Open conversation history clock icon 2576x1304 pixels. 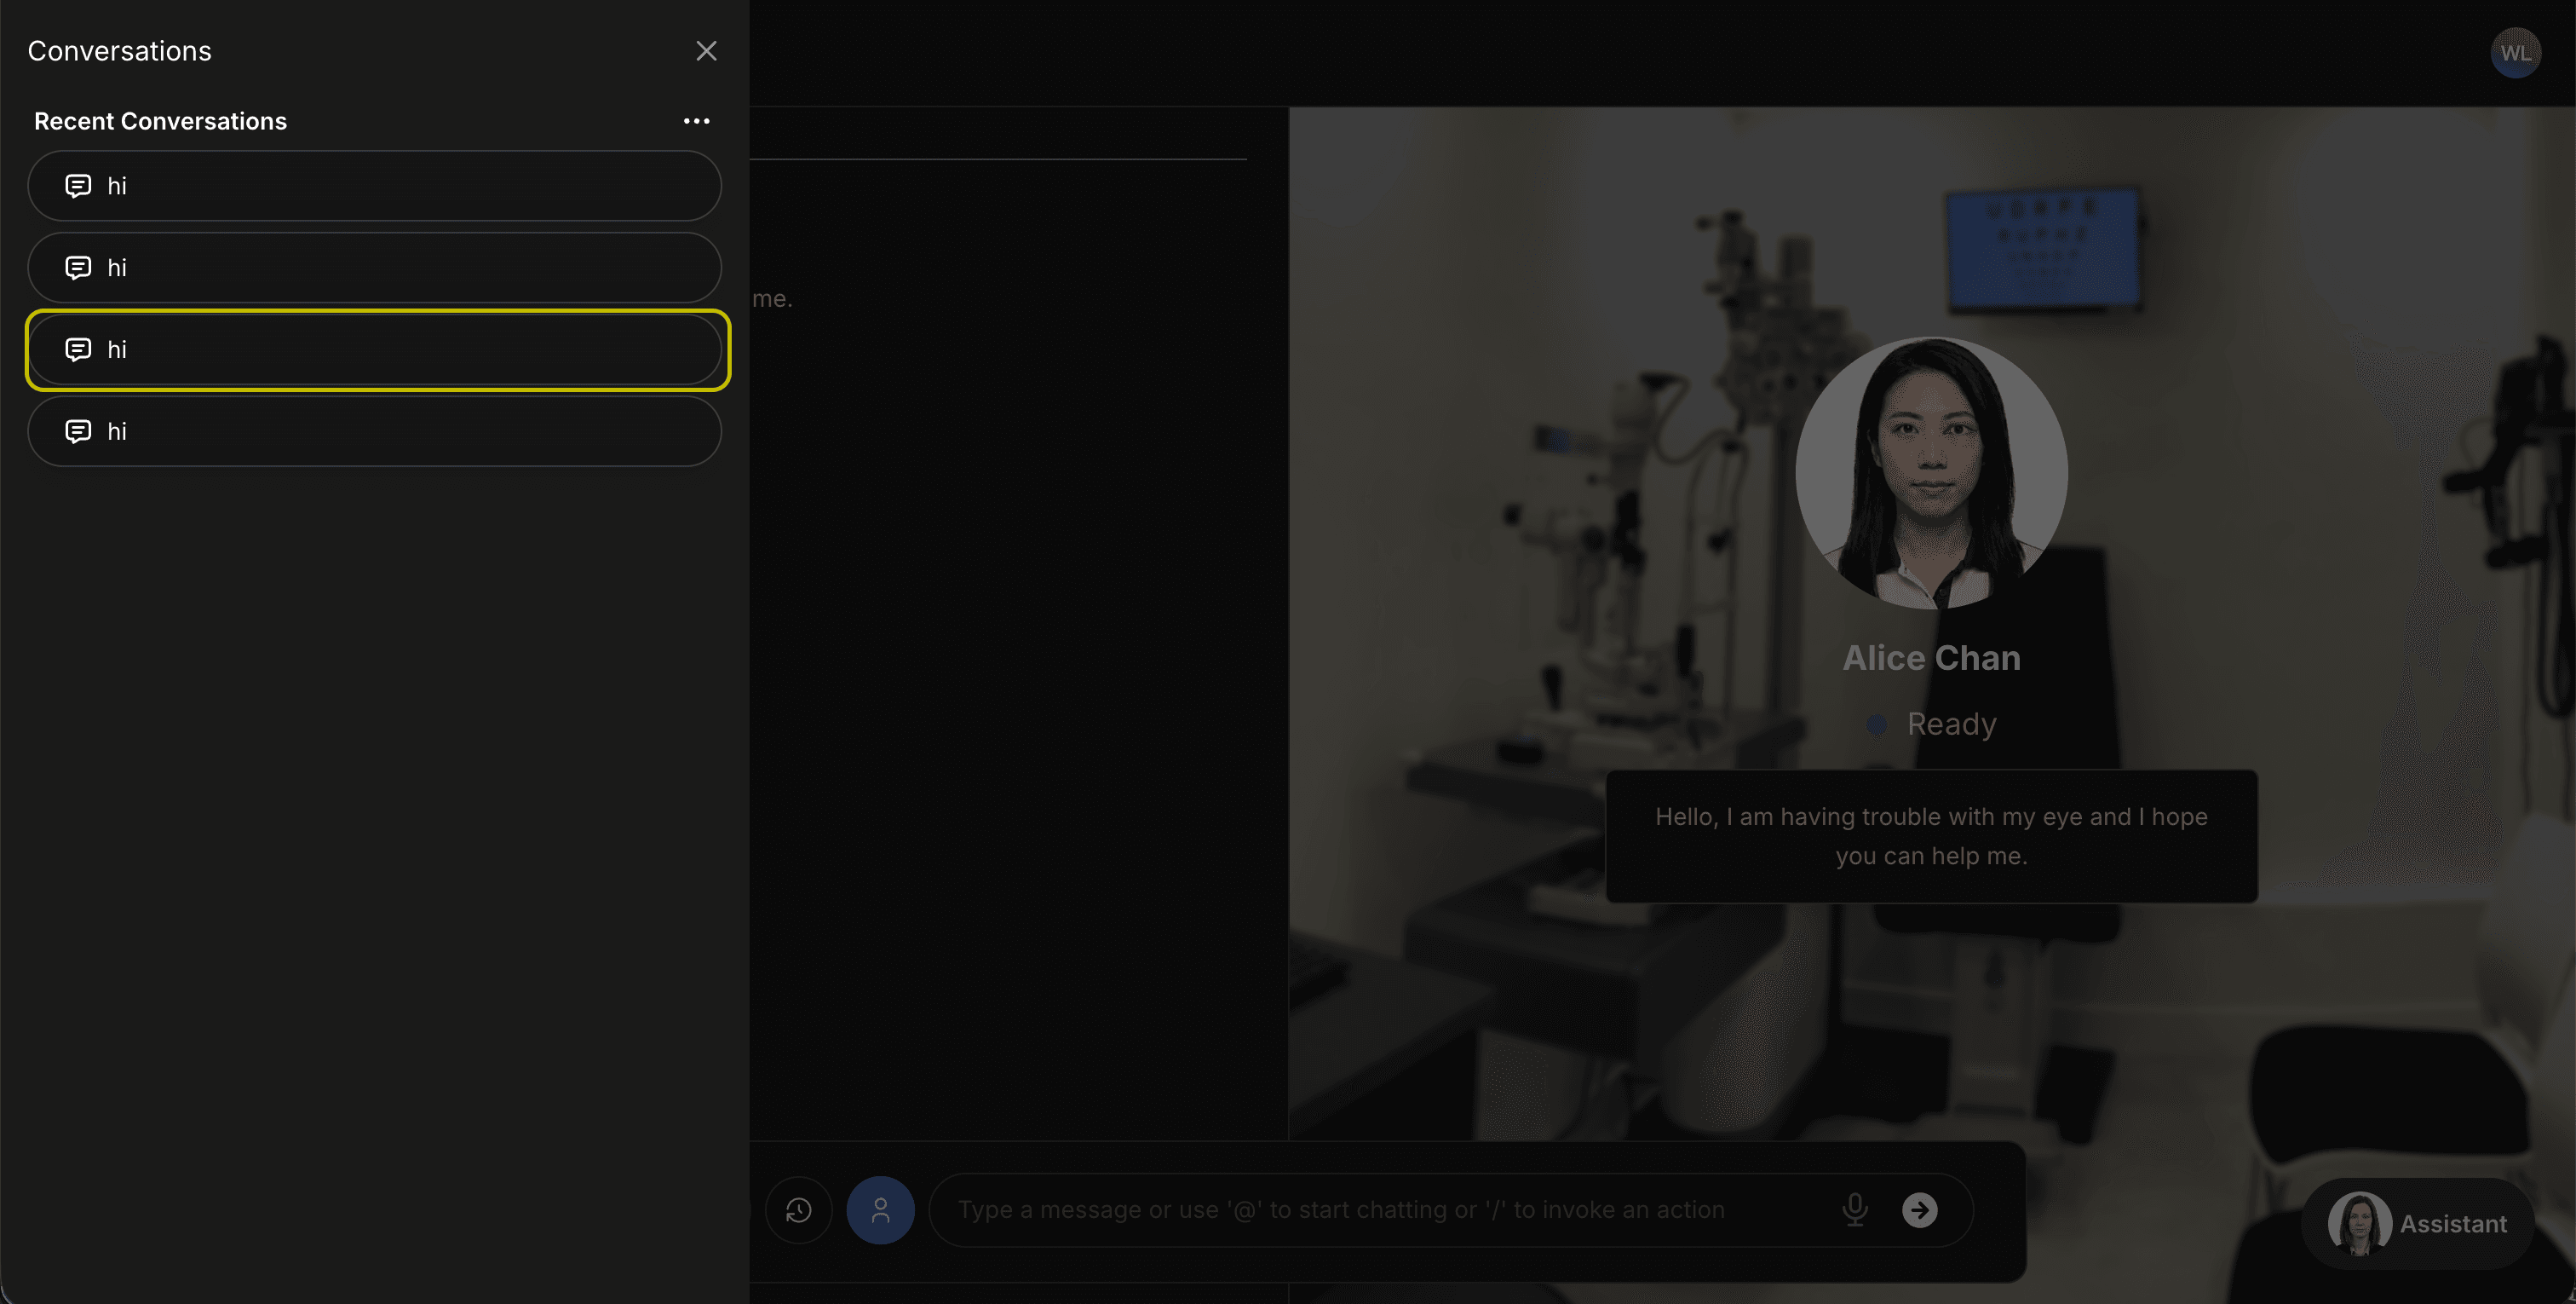[798, 1210]
